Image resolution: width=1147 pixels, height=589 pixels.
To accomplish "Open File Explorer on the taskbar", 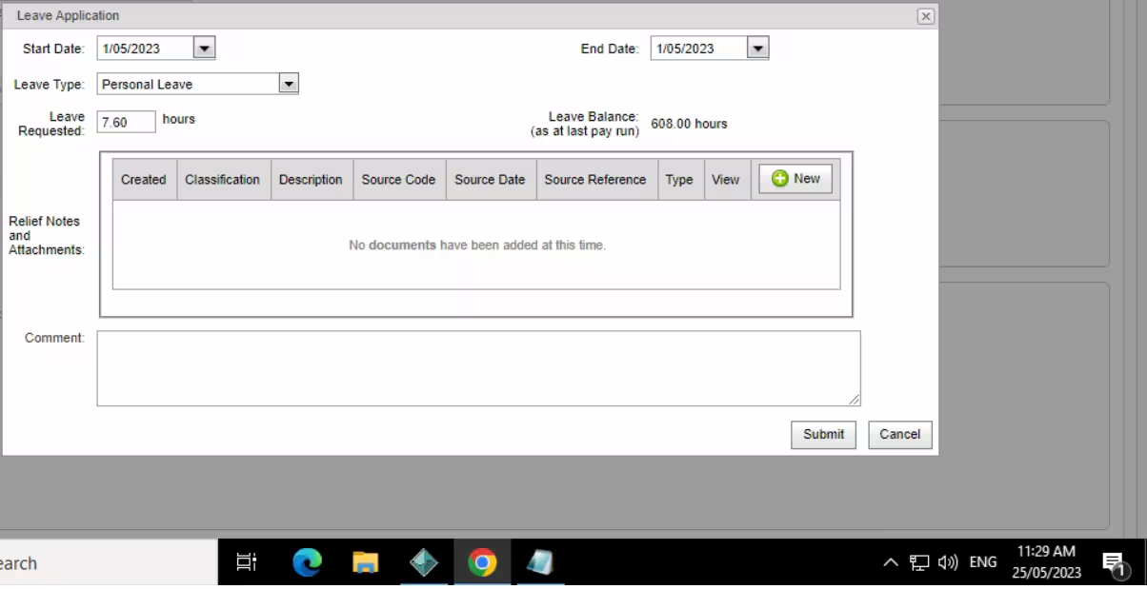I will point(365,562).
